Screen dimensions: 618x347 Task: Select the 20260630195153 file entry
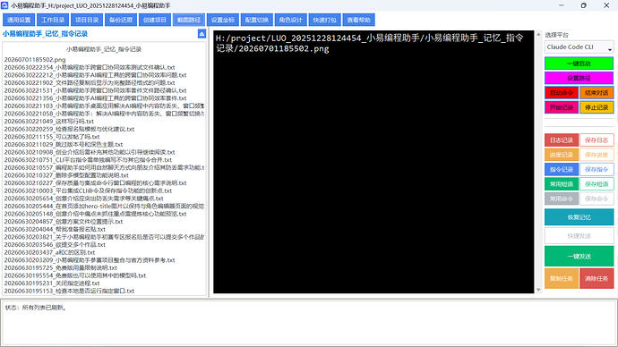click(69, 291)
